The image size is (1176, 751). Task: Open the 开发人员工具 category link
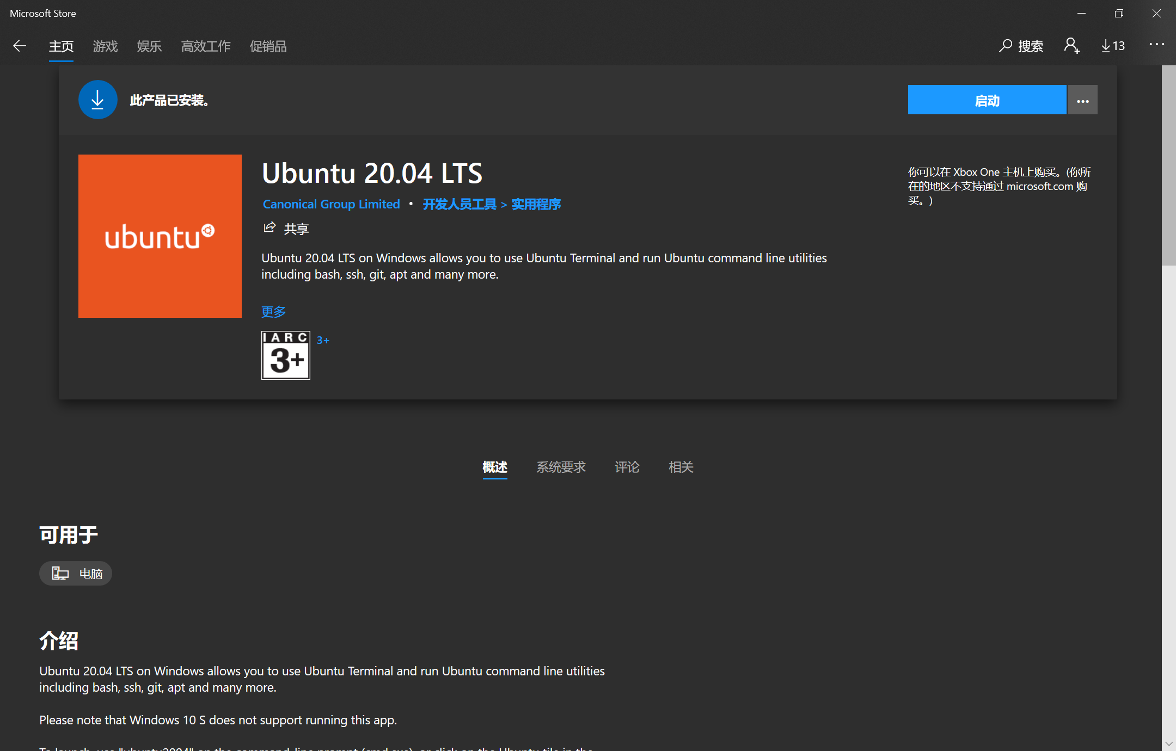pyautogui.click(x=460, y=204)
